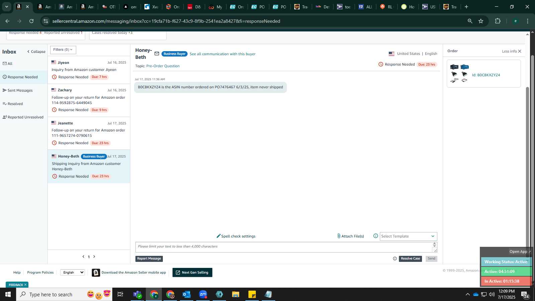Open the site information icon in address bar
The image size is (535, 301).
tap(46, 21)
